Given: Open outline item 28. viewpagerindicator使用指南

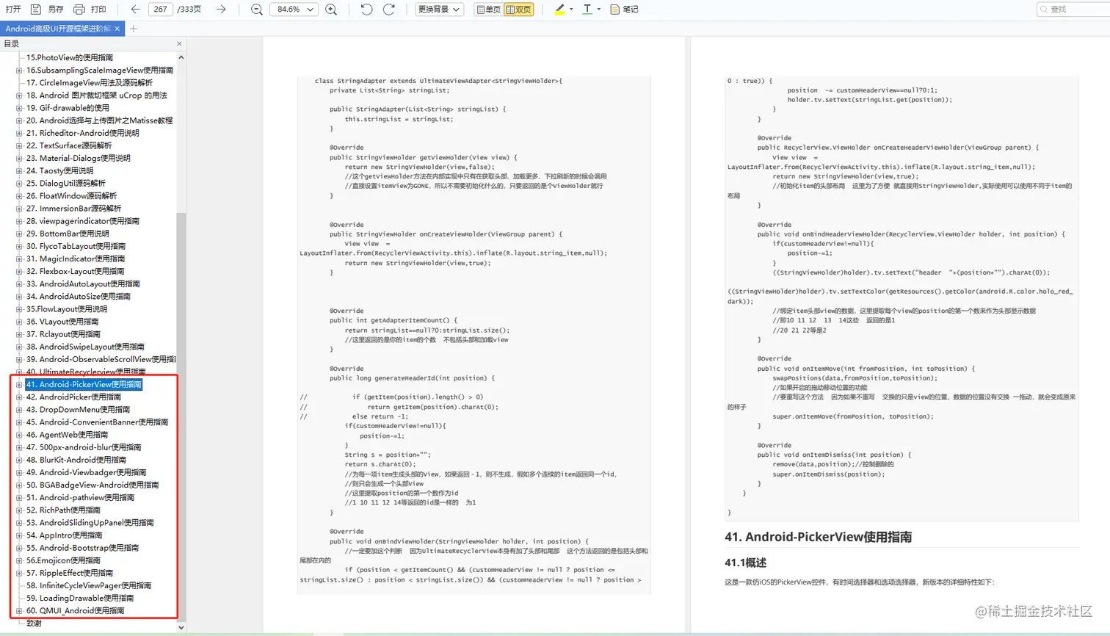Looking at the screenshot, I should tap(82, 221).
